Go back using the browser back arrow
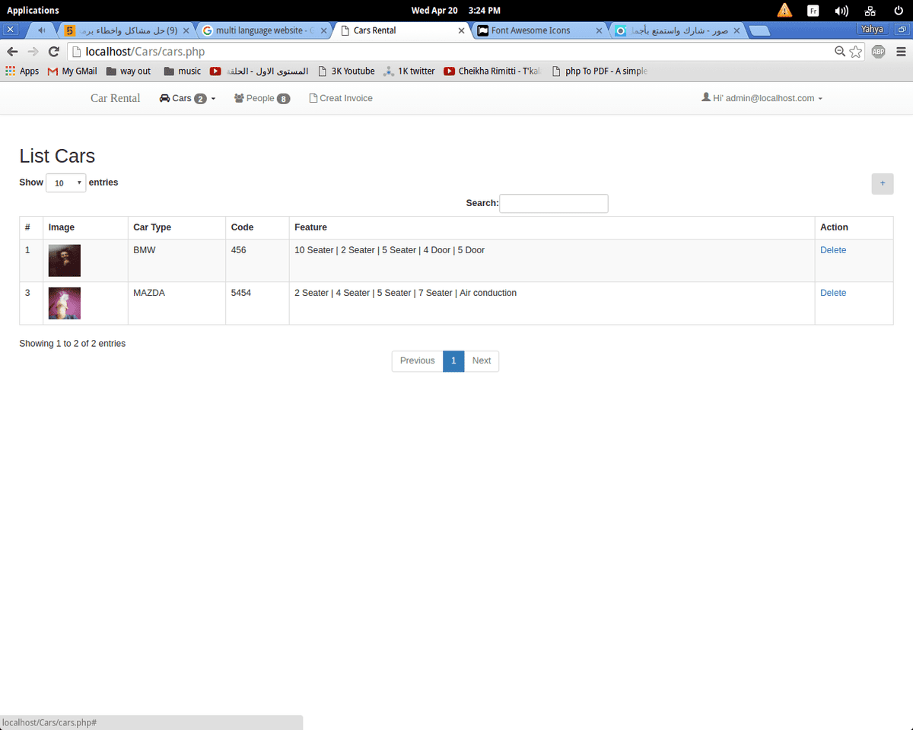Viewport: 913px width, 730px height. pyautogui.click(x=12, y=52)
